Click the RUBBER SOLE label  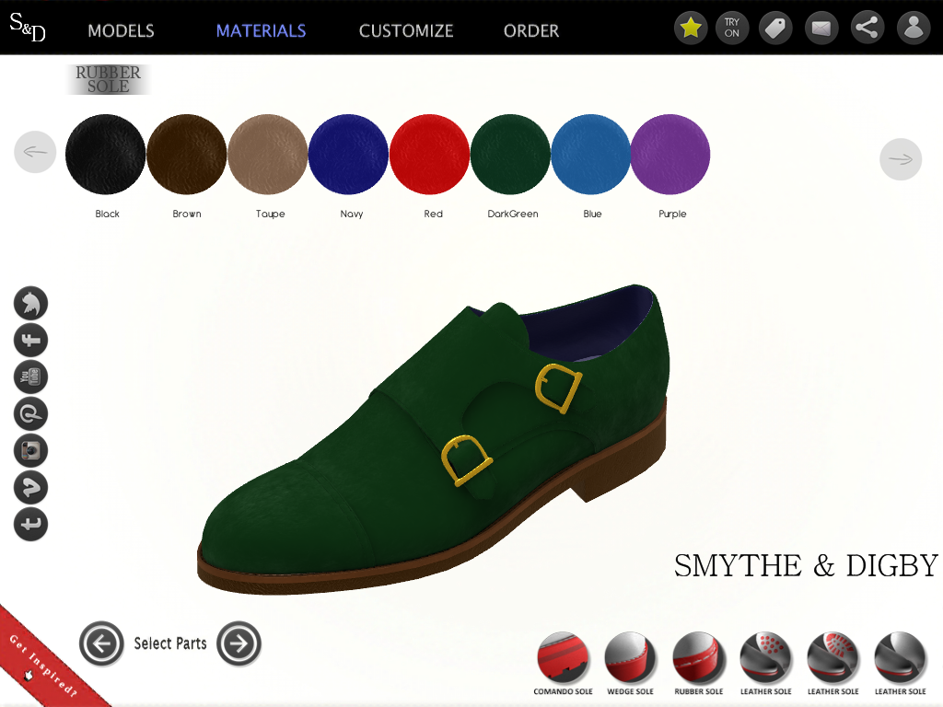click(x=109, y=79)
